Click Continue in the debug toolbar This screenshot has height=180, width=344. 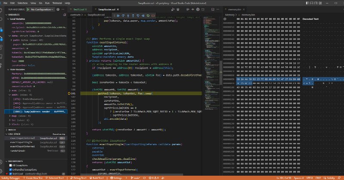(x=118, y=16)
